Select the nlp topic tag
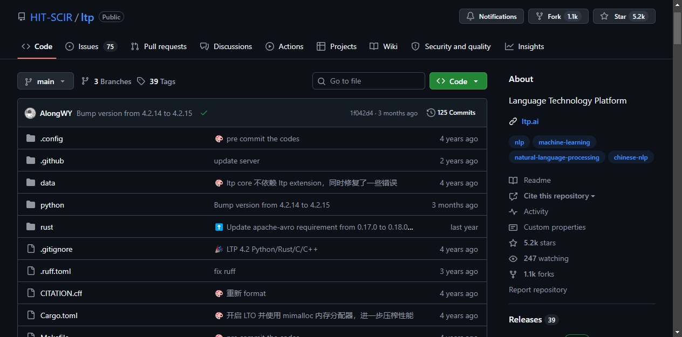Image resolution: width=682 pixels, height=337 pixels. click(519, 142)
